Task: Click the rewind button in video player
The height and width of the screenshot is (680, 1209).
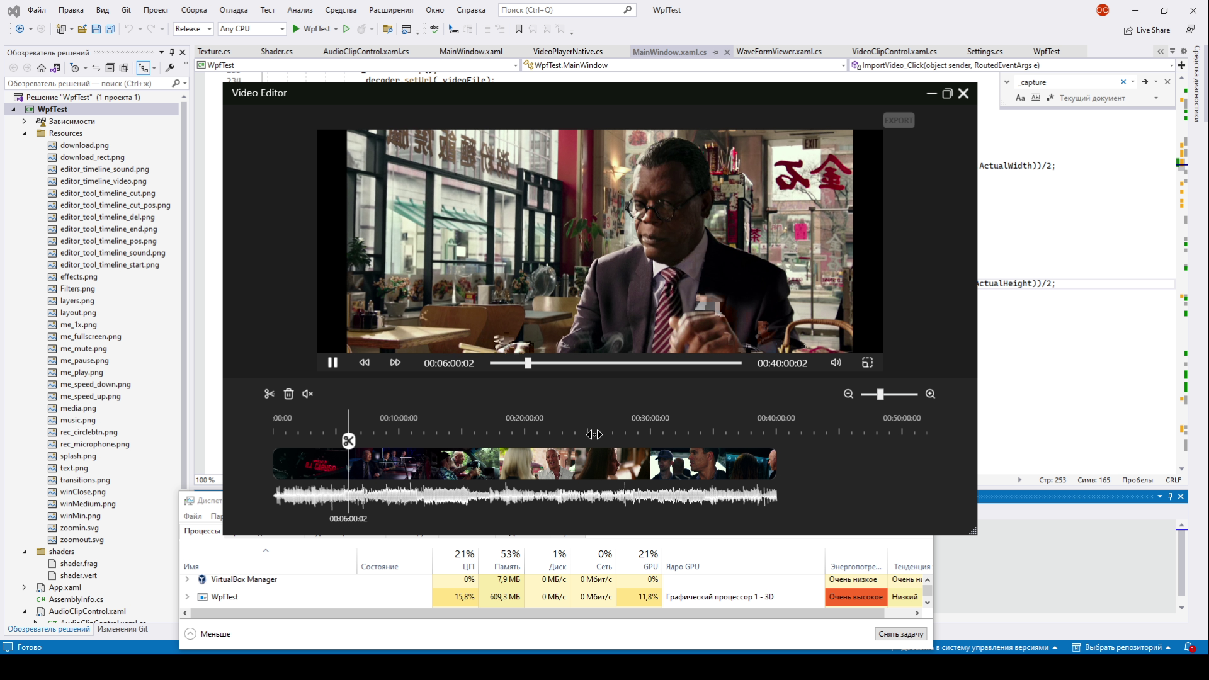Action: click(x=364, y=363)
